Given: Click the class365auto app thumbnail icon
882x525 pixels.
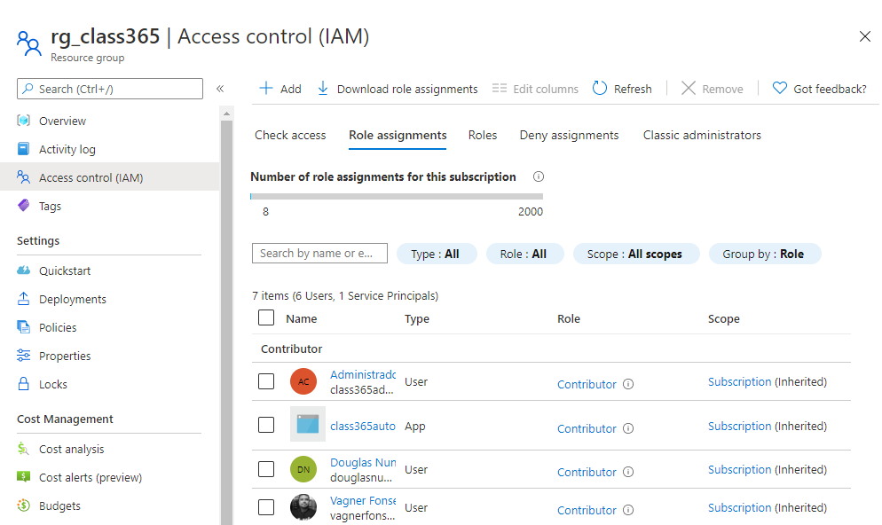Looking at the screenshot, I should [x=308, y=424].
